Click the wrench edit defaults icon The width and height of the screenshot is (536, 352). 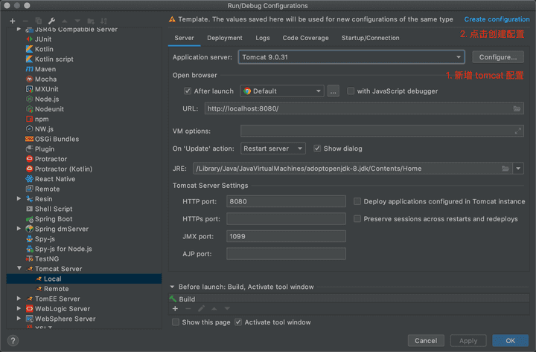51,20
